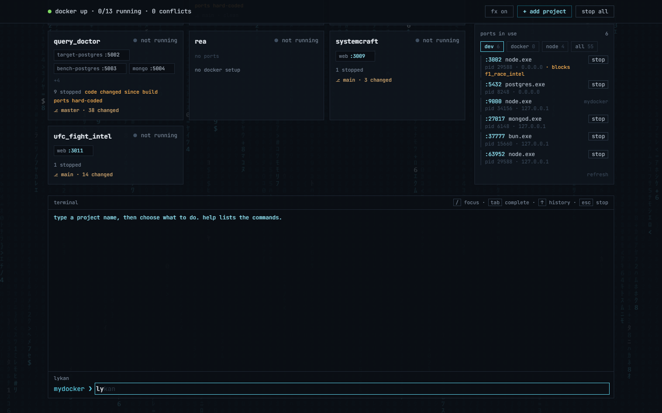The image size is (662, 413).
Task: Stop node.exe on port 63952
Action: [598, 154]
